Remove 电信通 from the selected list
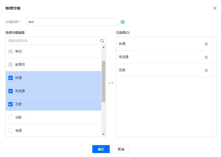Screen dimensions: 221x157 point(206,57)
